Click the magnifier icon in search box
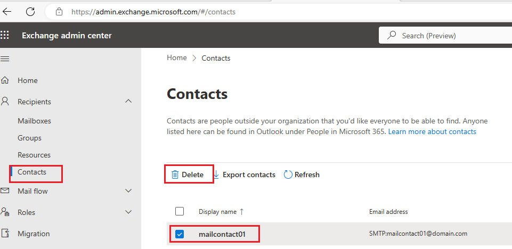This screenshot has height=249, width=512. 392,35
